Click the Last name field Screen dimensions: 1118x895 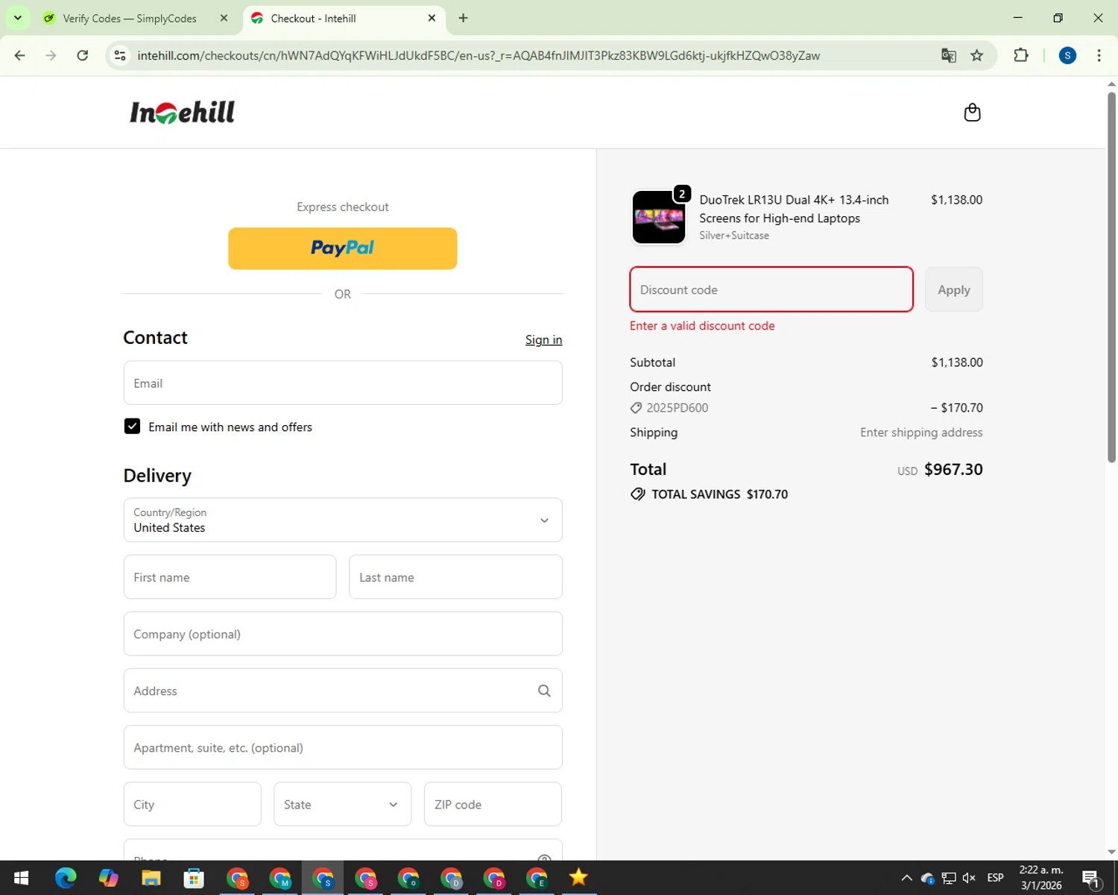tap(455, 577)
